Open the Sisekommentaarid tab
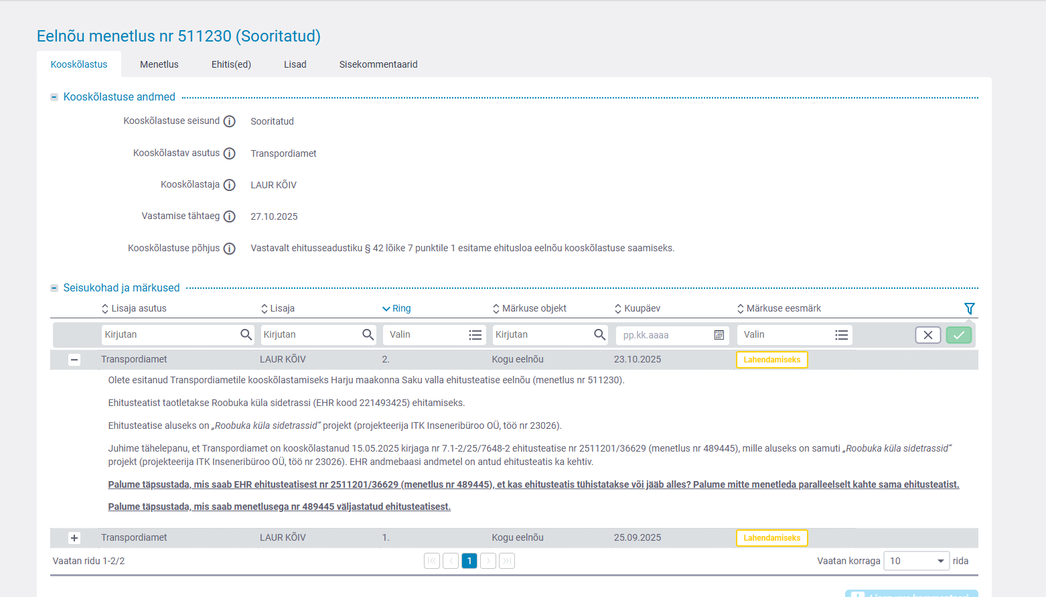This screenshot has width=1046, height=597. pyautogui.click(x=378, y=64)
